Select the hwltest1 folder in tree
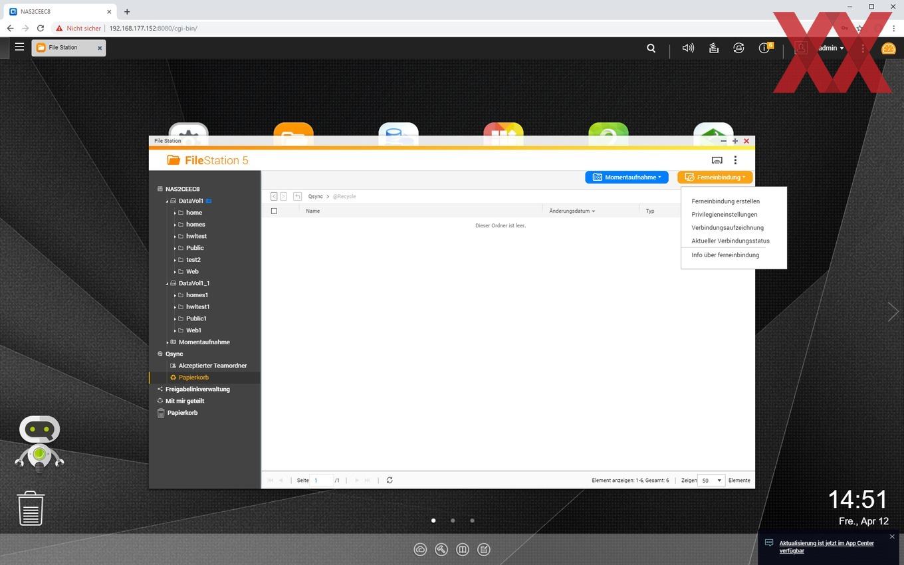Screen dimensions: 904x565 (x=198, y=307)
